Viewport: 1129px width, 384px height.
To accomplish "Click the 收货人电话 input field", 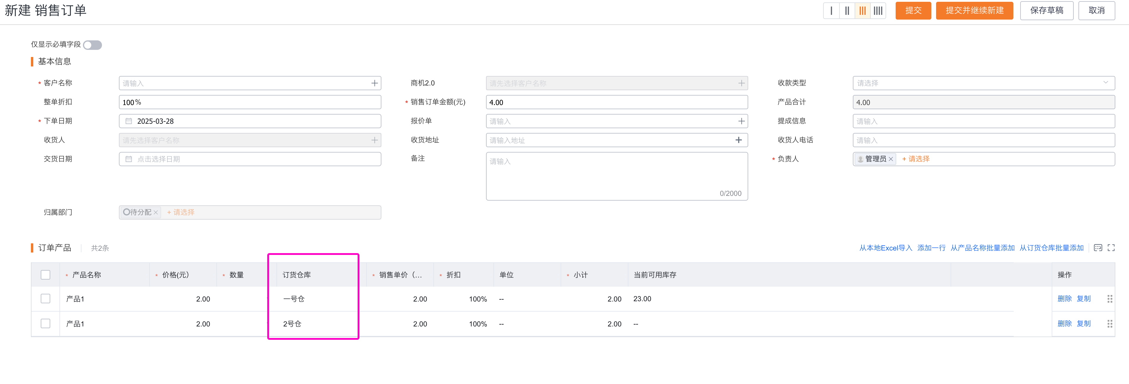I will pyautogui.click(x=984, y=140).
